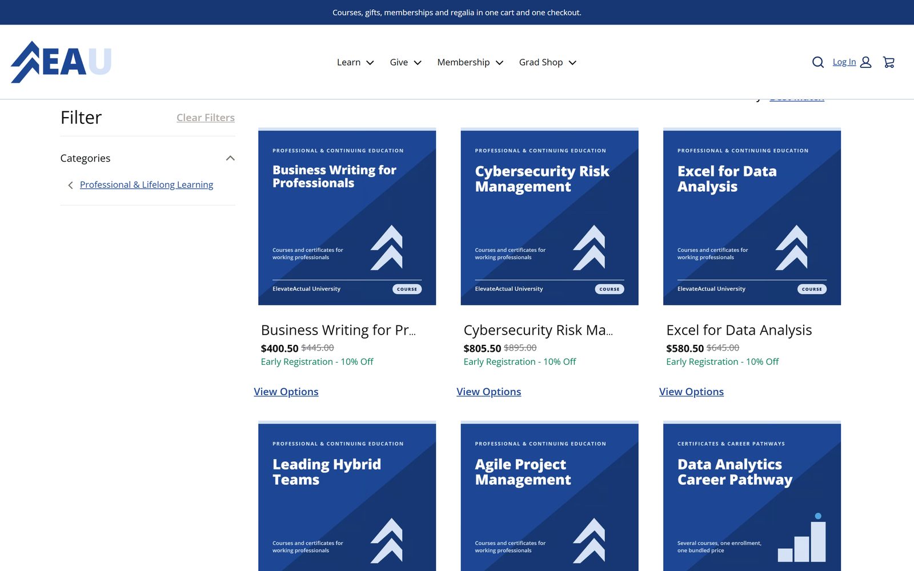Click the $400.50 price
Image resolution: width=914 pixels, height=571 pixels.
[x=279, y=348]
